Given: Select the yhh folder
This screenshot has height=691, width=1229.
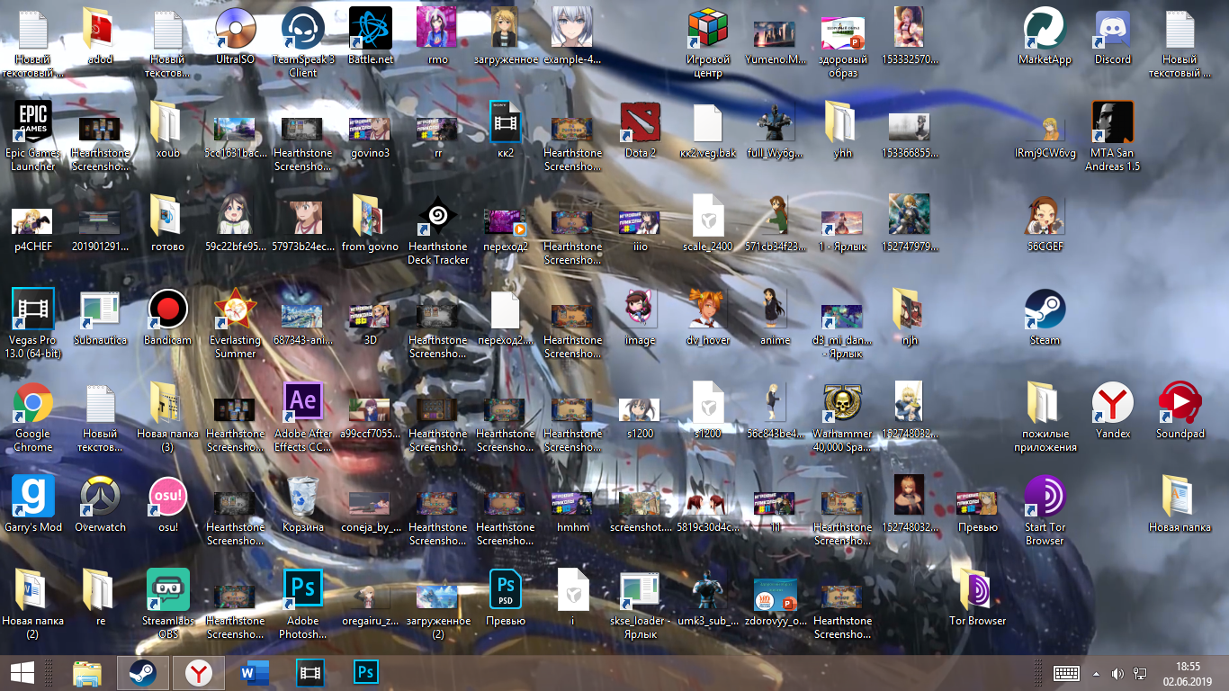Looking at the screenshot, I should click(843, 123).
